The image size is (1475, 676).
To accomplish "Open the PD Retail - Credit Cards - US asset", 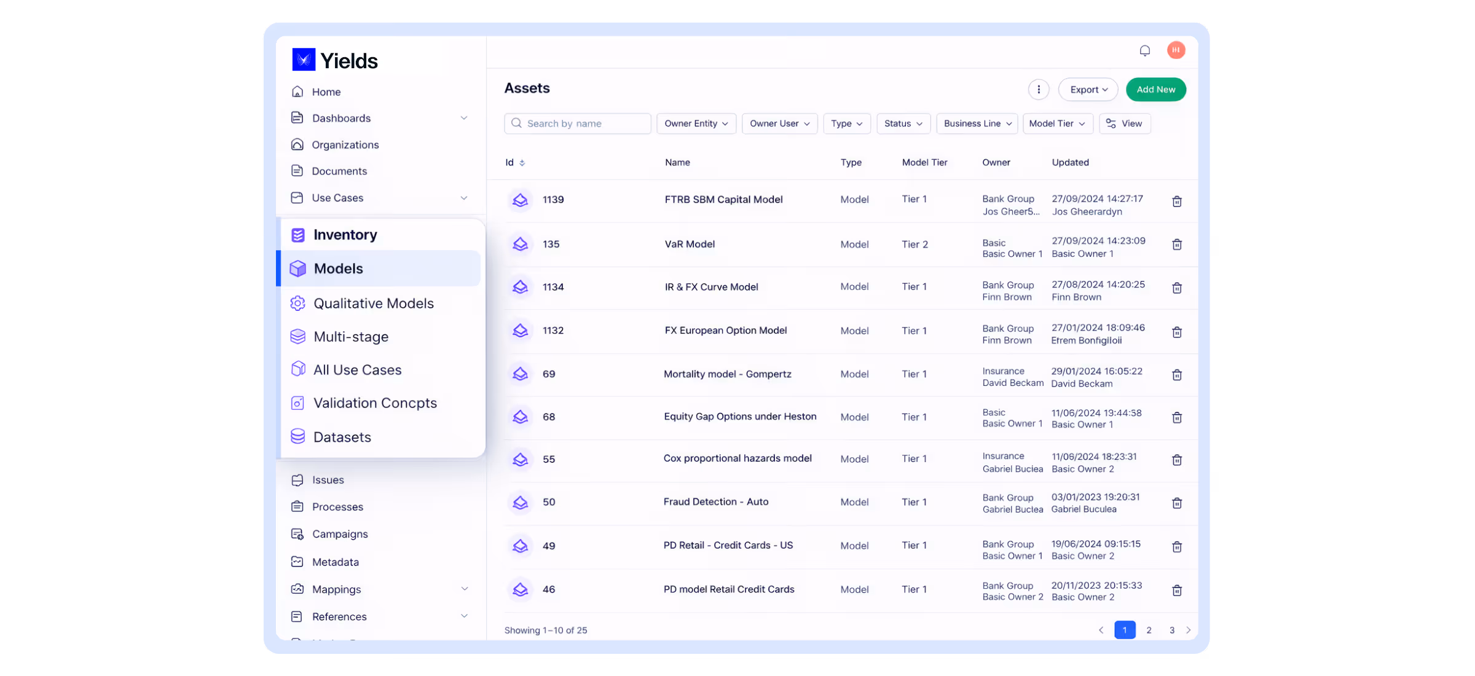I will tap(728, 546).
